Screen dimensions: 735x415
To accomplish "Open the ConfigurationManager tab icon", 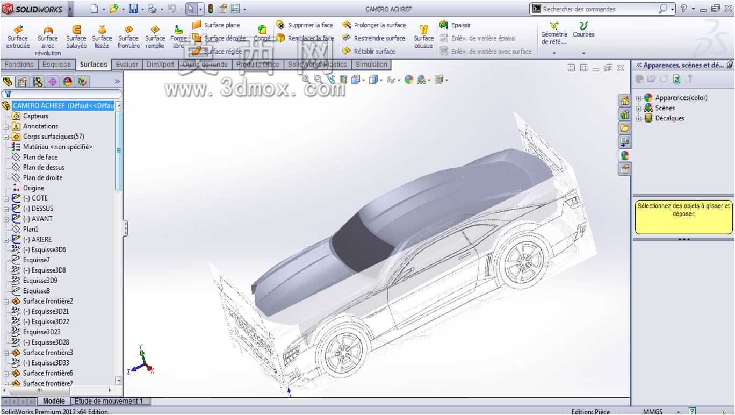I will tap(37, 82).
